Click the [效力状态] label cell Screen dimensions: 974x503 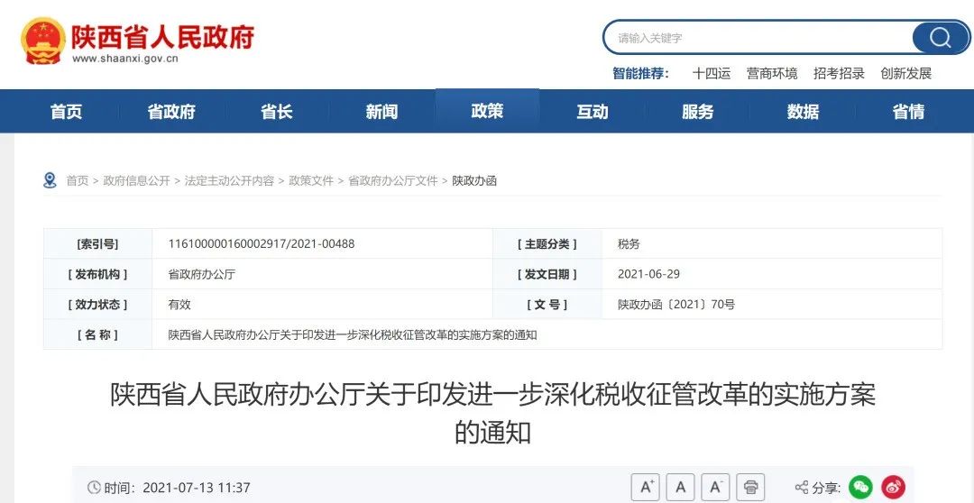[x=97, y=305]
